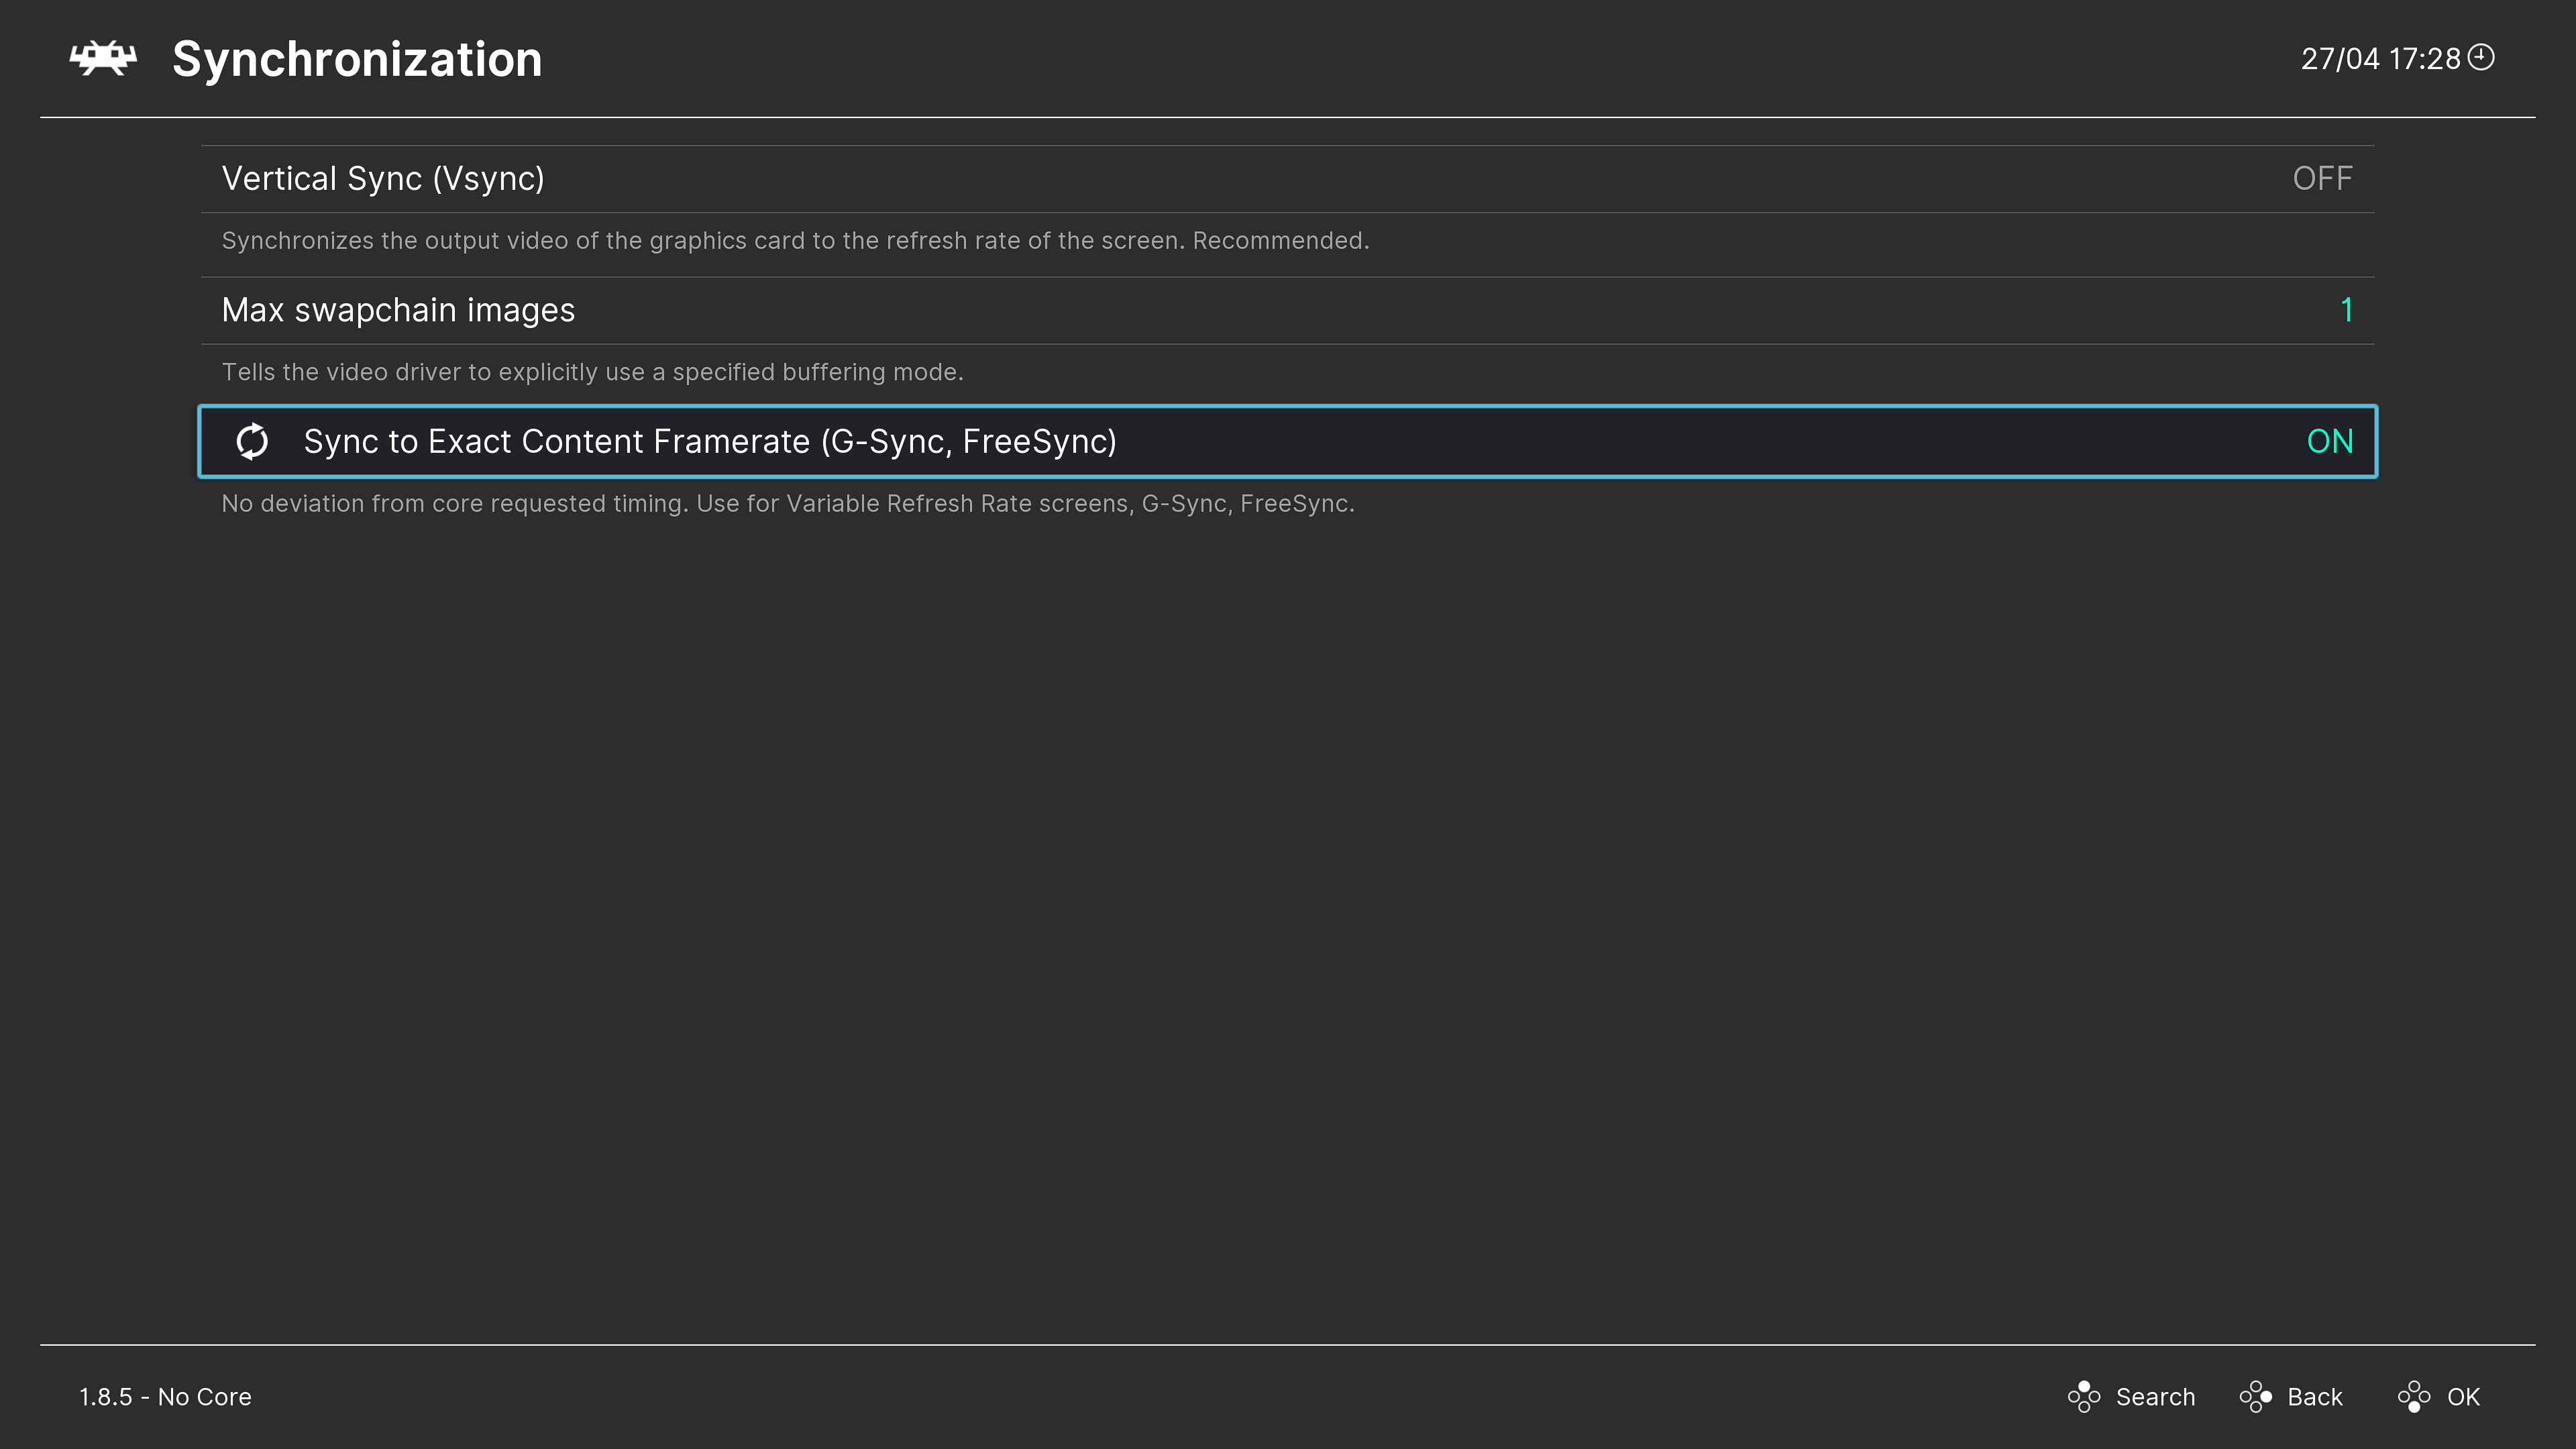
Task: Select the Vertical Sync (Vsync) row
Action: pyautogui.click(x=1287, y=179)
